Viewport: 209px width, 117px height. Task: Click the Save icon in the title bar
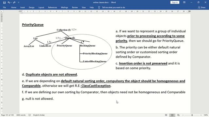tap(4, 3)
